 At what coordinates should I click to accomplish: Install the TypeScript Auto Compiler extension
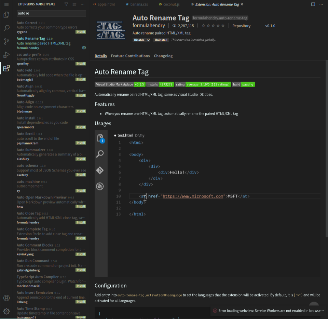click(x=81, y=286)
